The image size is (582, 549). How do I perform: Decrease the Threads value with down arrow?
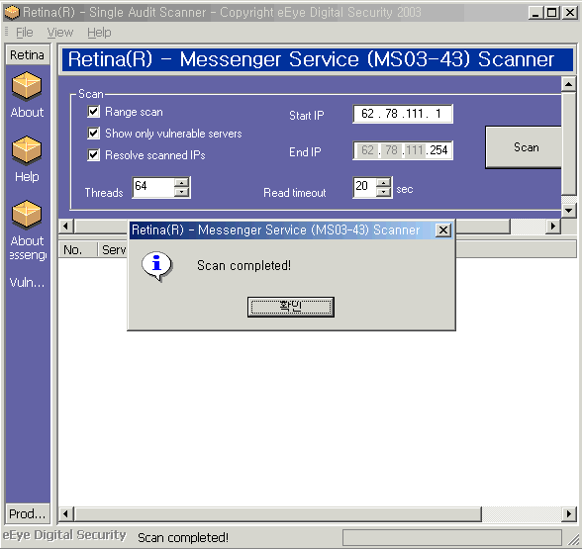coord(181,192)
